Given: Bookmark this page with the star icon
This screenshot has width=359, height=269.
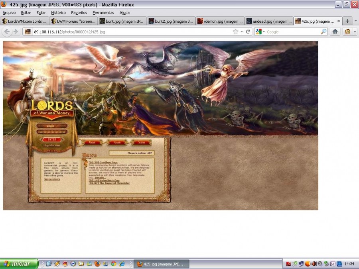Looking at the screenshot, I should click(x=235, y=31).
